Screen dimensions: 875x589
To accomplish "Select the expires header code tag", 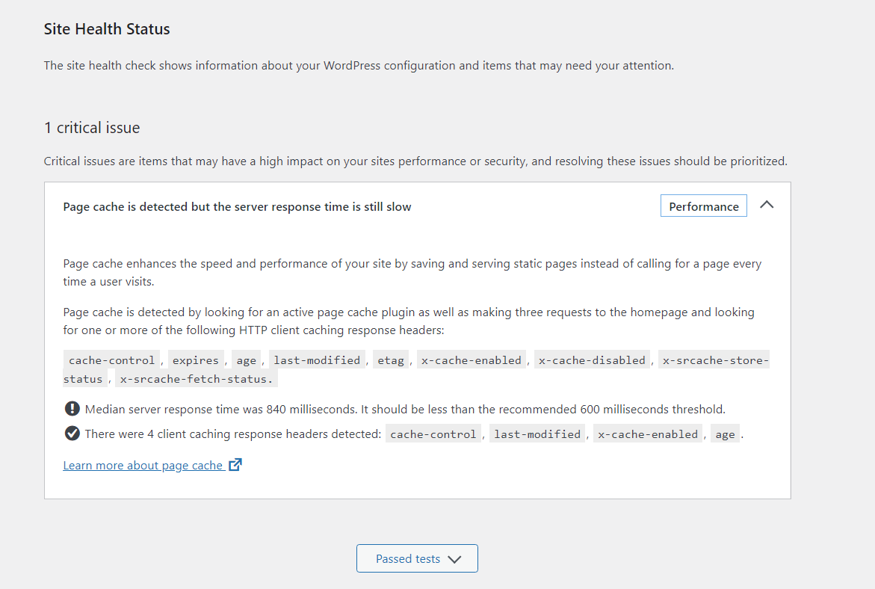I will (195, 360).
